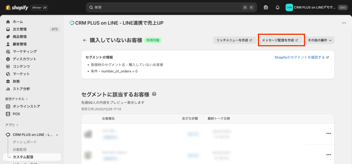Click the 利用可能 status badge

point(153,40)
